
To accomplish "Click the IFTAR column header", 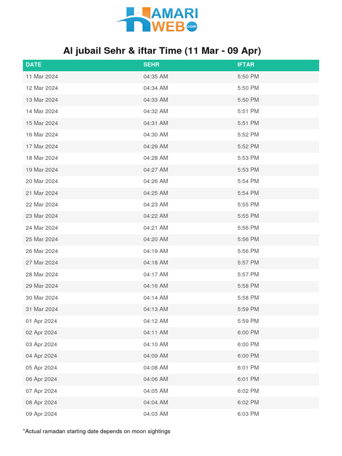I will [x=246, y=65].
